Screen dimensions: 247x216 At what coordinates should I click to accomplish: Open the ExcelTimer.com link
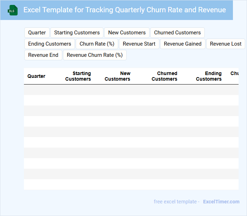[221, 202]
